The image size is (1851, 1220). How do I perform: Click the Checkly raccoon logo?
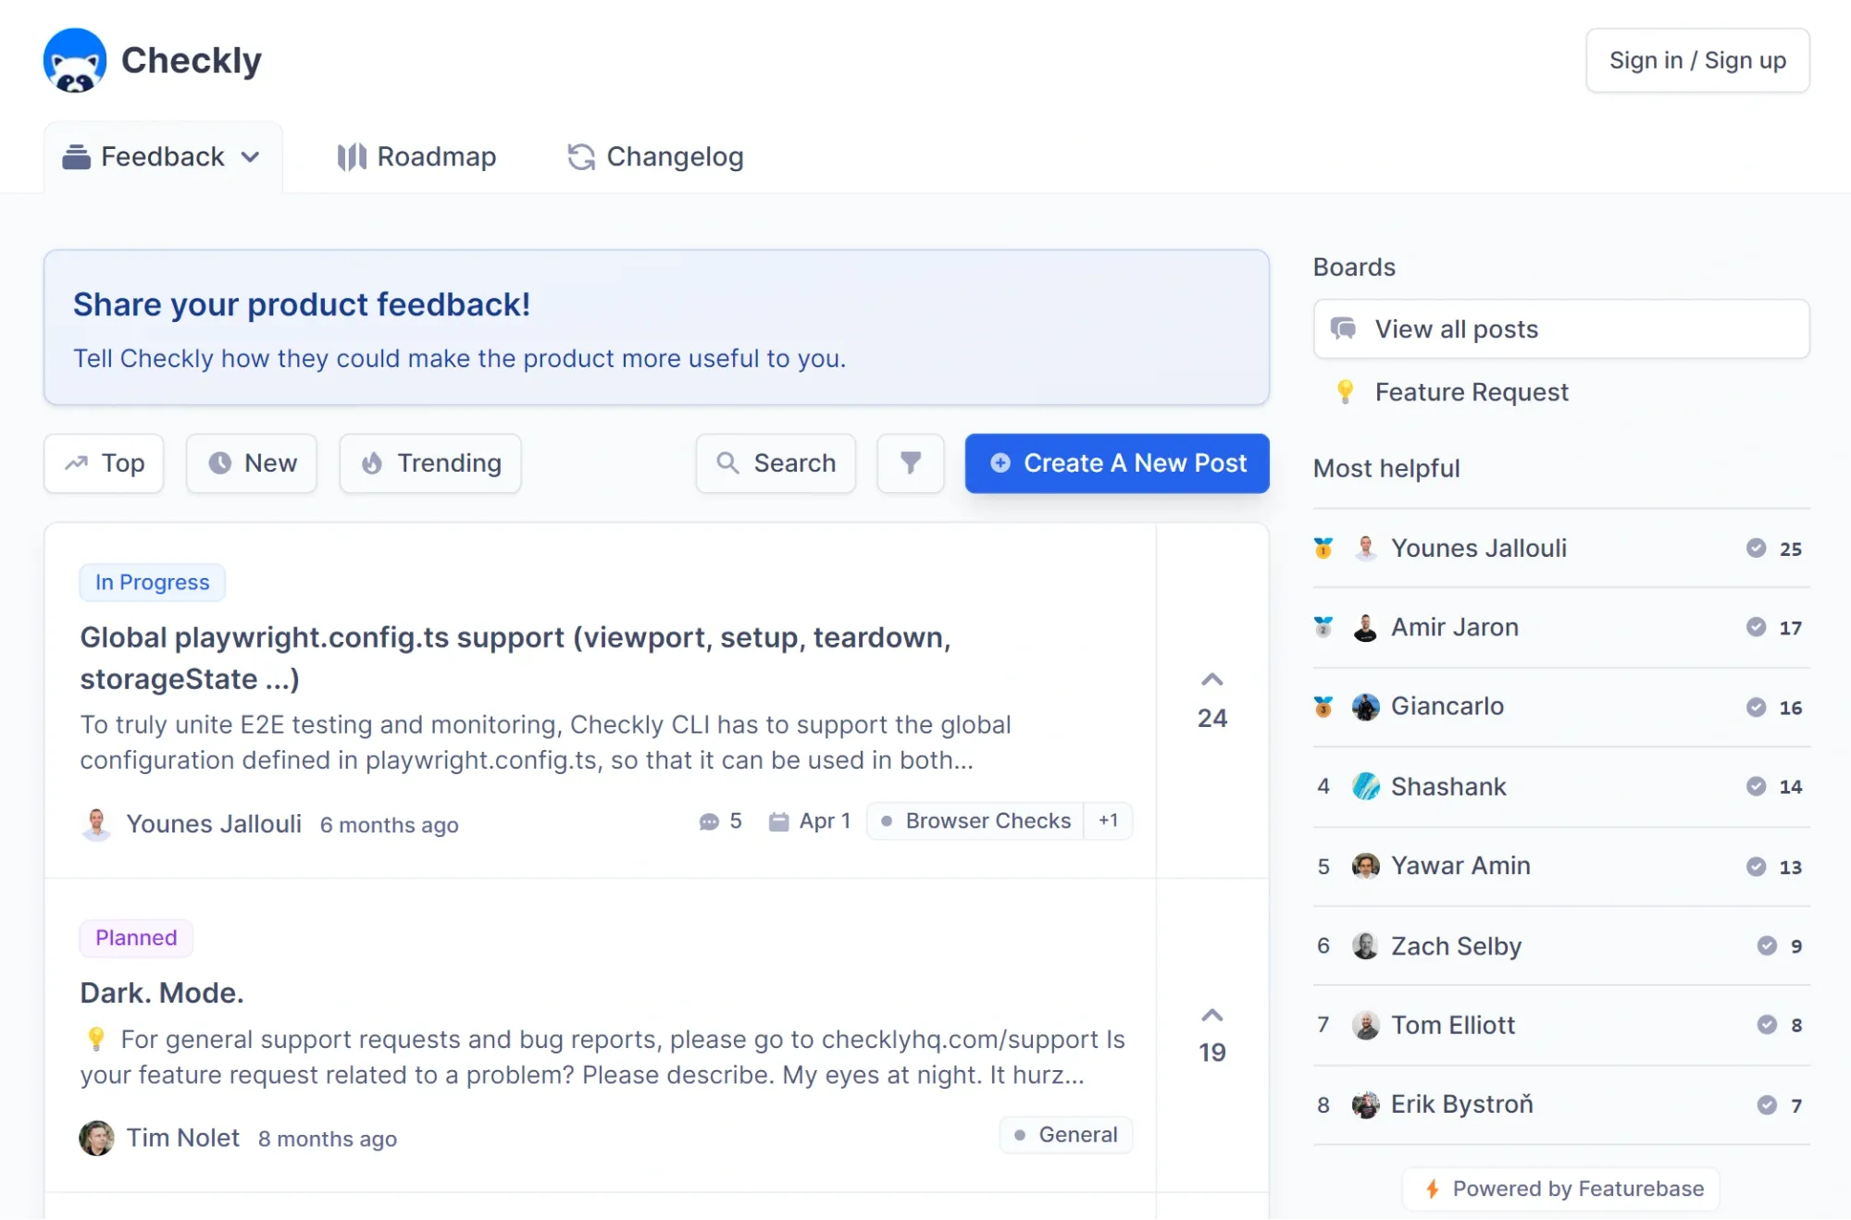75,60
